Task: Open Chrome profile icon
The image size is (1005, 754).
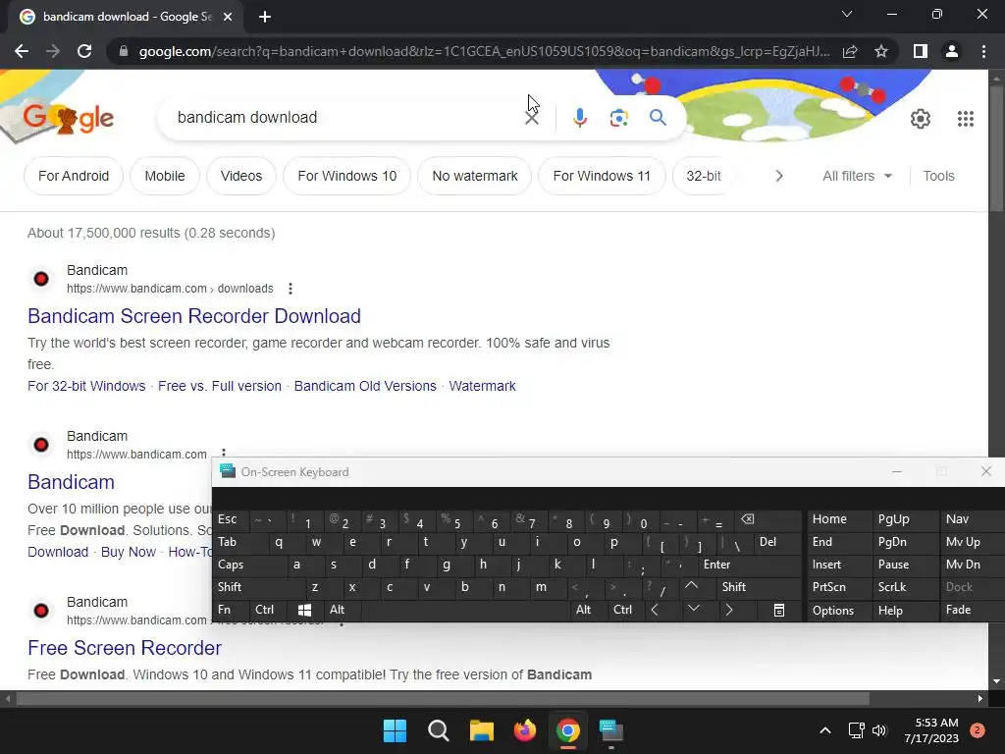Action: pyautogui.click(x=952, y=51)
